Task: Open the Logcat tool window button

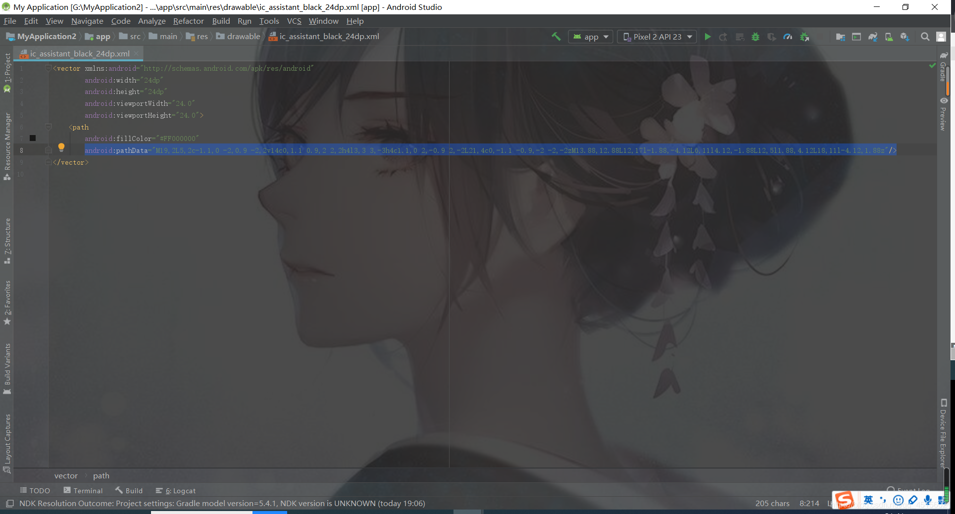Action: click(x=176, y=491)
